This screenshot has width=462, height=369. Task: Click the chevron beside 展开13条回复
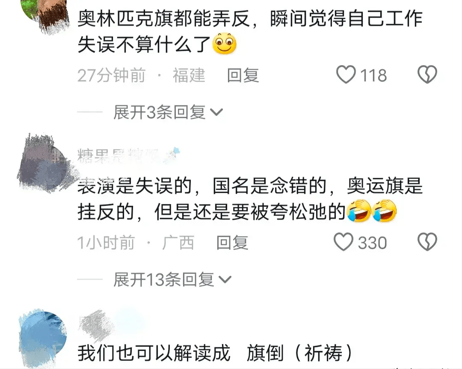coord(225,280)
